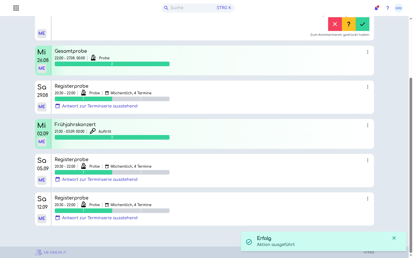Click the Frühjahrskonzert attendance progress bar
The image size is (413, 258).
click(x=112, y=137)
